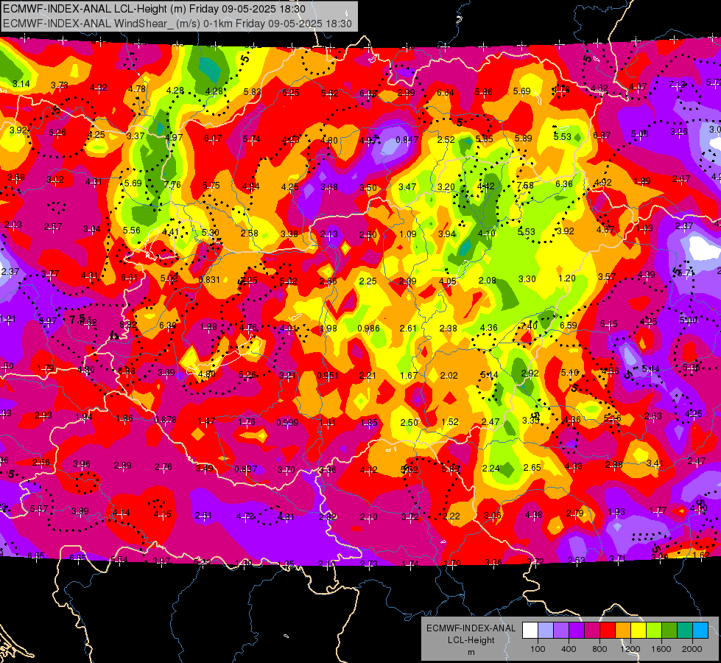The width and height of the screenshot is (721, 663).
Task: Click the wind shear value 6.07
Action: [x=213, y=138]
